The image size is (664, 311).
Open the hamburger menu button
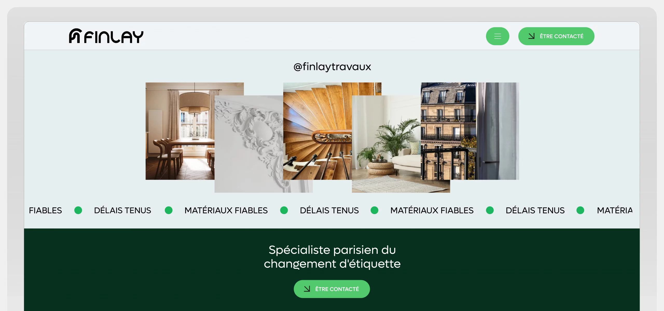point(497,36)
